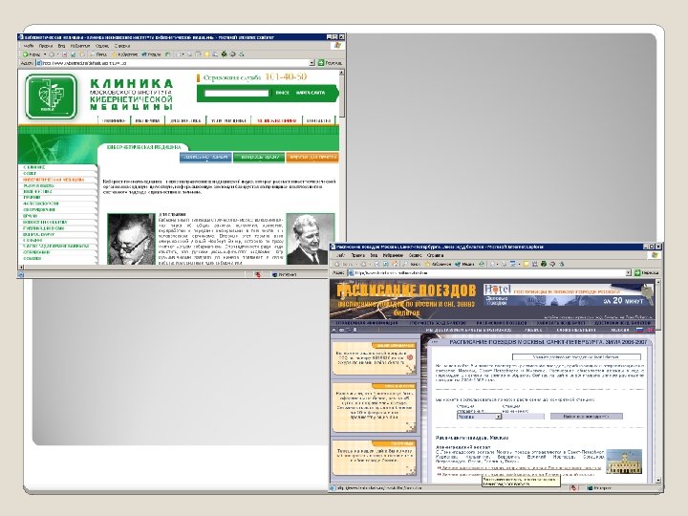Open Back history arrow in clinic browser
The width and height of the screenshot is (688, 516).
[45, 54]
